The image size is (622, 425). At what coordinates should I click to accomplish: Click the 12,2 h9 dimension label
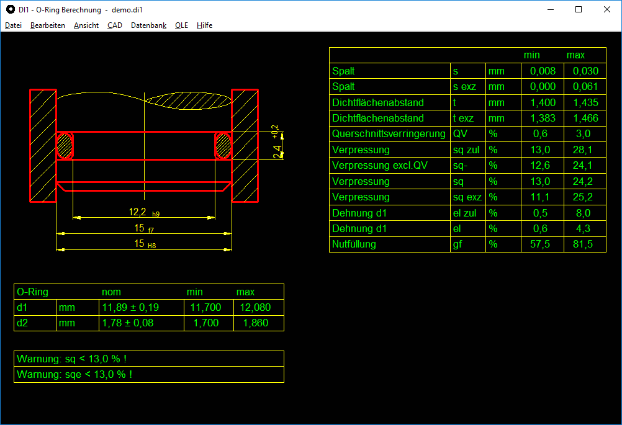pyautogui.click(x=143, y=212)
